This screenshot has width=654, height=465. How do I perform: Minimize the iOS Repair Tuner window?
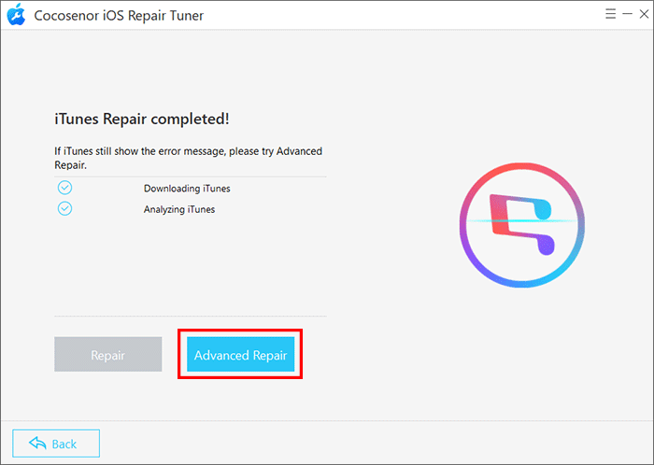click(x=627, y=14)
